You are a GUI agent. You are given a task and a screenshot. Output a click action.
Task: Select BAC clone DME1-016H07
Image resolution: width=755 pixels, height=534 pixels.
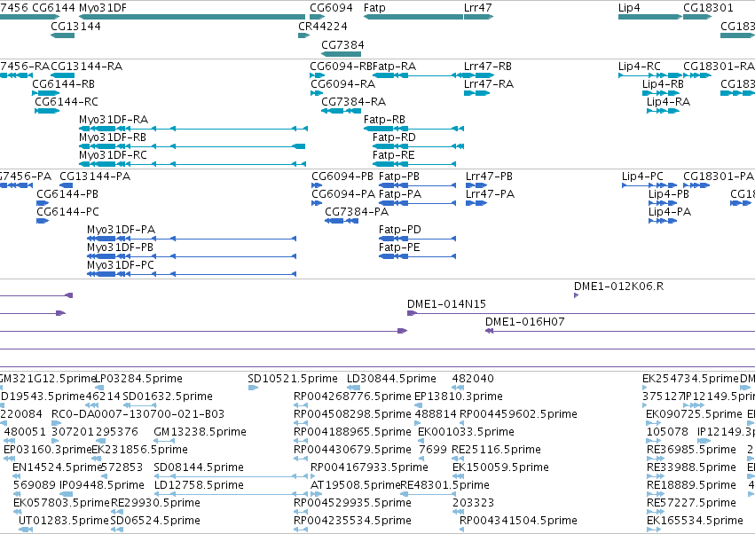(x=620, y=331)
